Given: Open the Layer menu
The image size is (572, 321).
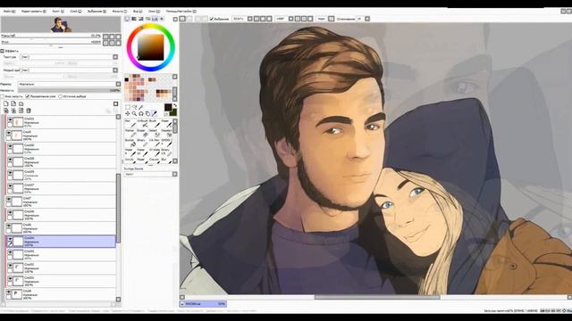Looking at the screenshot, I should pyautogui.click(x=76, y=12).
